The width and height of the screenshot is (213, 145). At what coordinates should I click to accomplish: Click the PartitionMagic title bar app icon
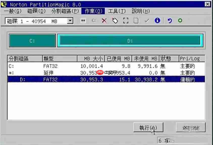click(4, 4)
